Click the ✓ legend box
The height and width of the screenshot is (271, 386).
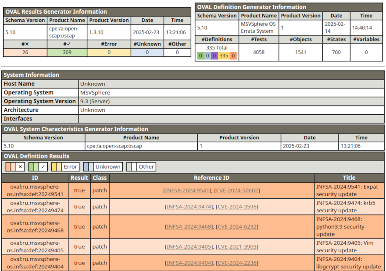pos(39,167)
